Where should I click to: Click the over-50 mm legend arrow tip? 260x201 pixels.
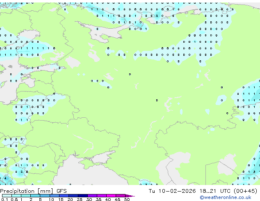click(130, 196)
